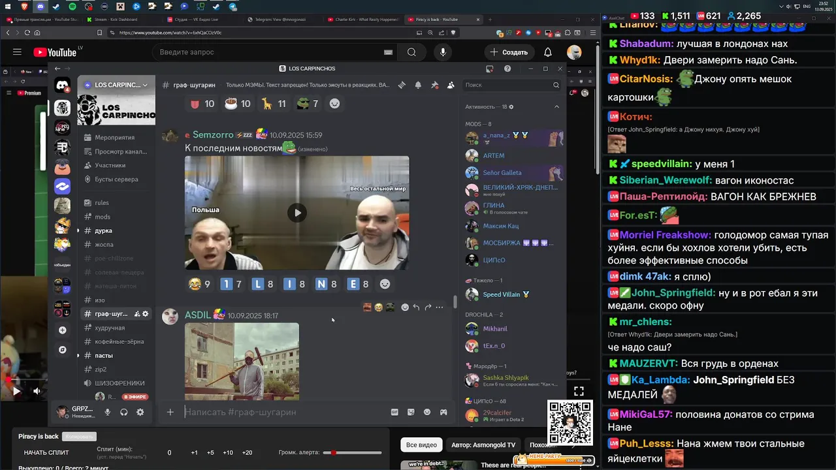Select Все видео filter chip on YouTube
This screenshot has height=470, width=836.
coord(421,445)
